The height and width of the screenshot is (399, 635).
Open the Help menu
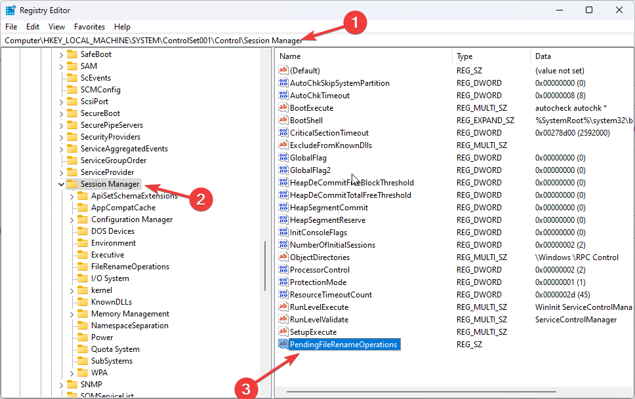(x=122, y=27)
